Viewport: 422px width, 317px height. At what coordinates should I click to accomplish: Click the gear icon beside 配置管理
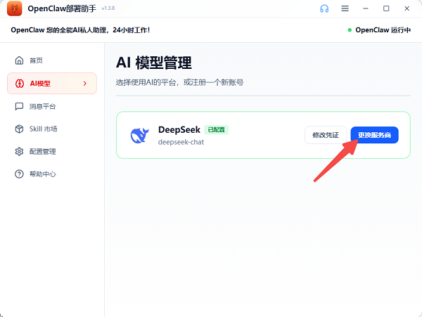[19, 151]
